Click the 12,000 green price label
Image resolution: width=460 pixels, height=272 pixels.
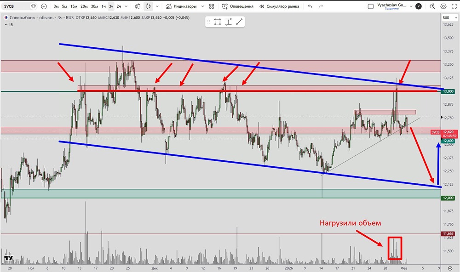(448, 198)
